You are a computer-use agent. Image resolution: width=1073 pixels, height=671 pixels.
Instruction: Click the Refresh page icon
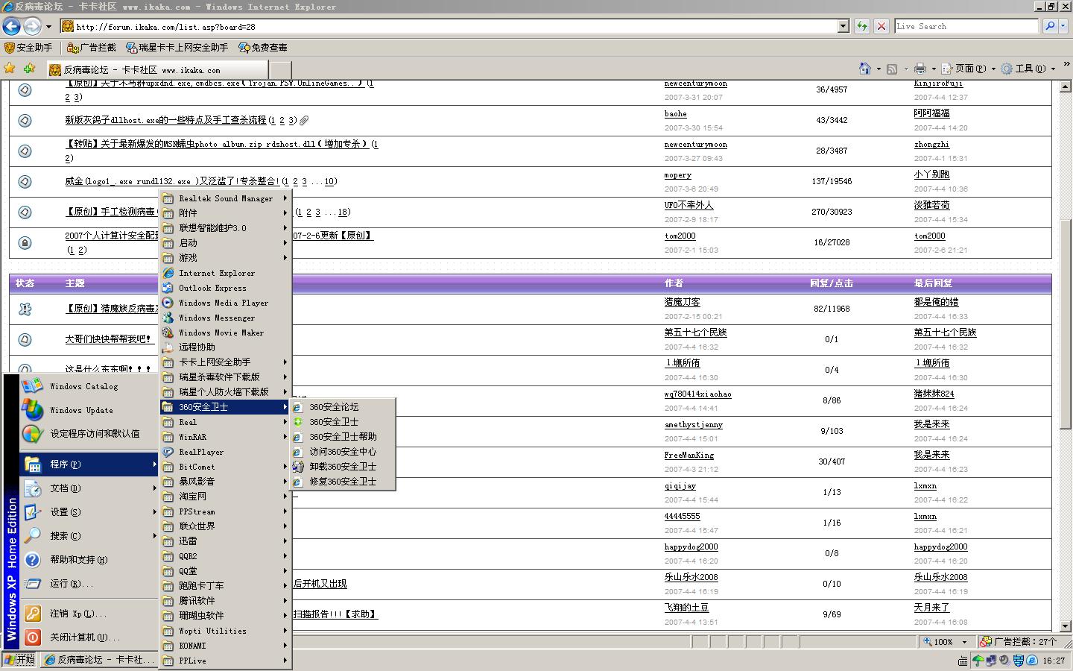(x=862, y=26)
